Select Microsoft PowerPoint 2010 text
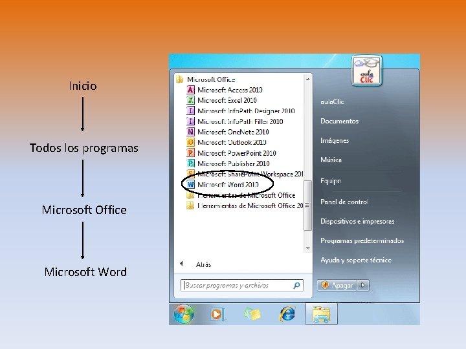466x349 pixels. pos(237,153)
